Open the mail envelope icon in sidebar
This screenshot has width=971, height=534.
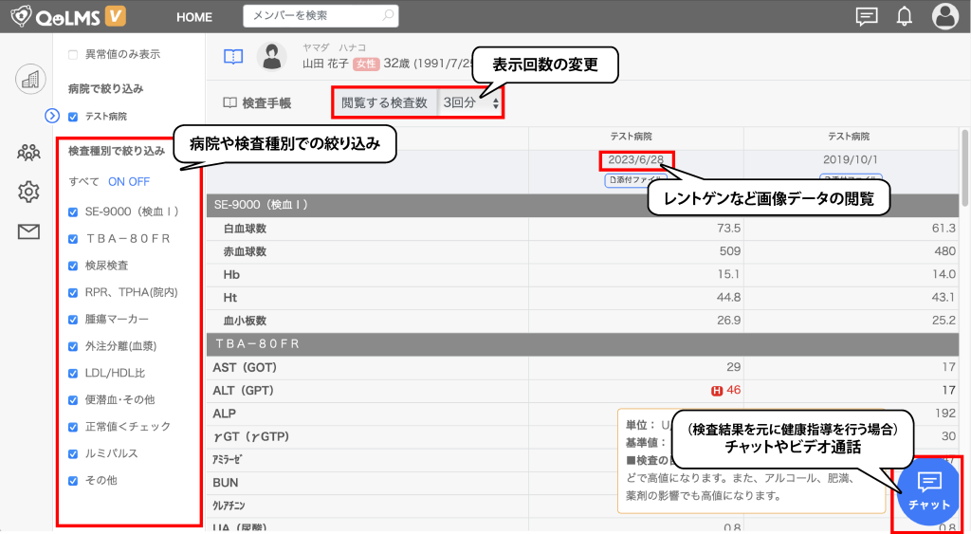coord(29,231)
